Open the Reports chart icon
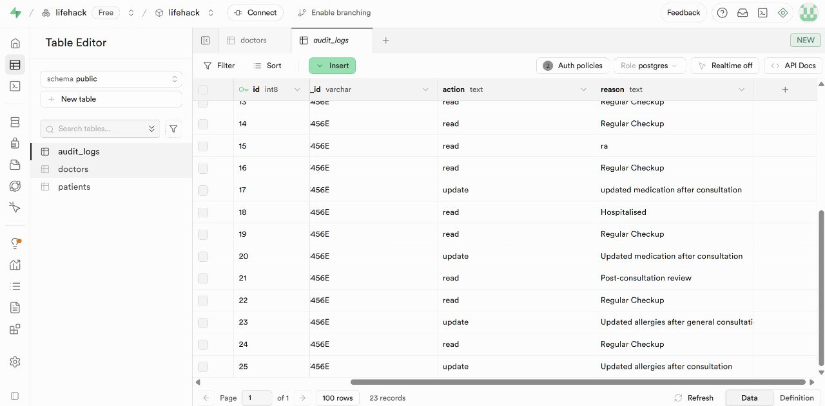This screenshot has height=406, width=825. click(15, 264)
